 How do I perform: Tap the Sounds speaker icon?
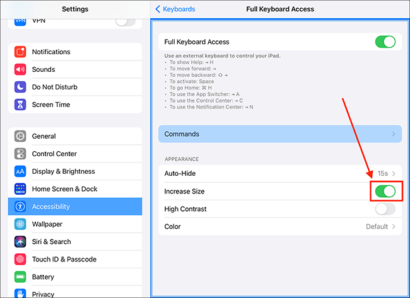pyautogui.click(x=20, y=69)
